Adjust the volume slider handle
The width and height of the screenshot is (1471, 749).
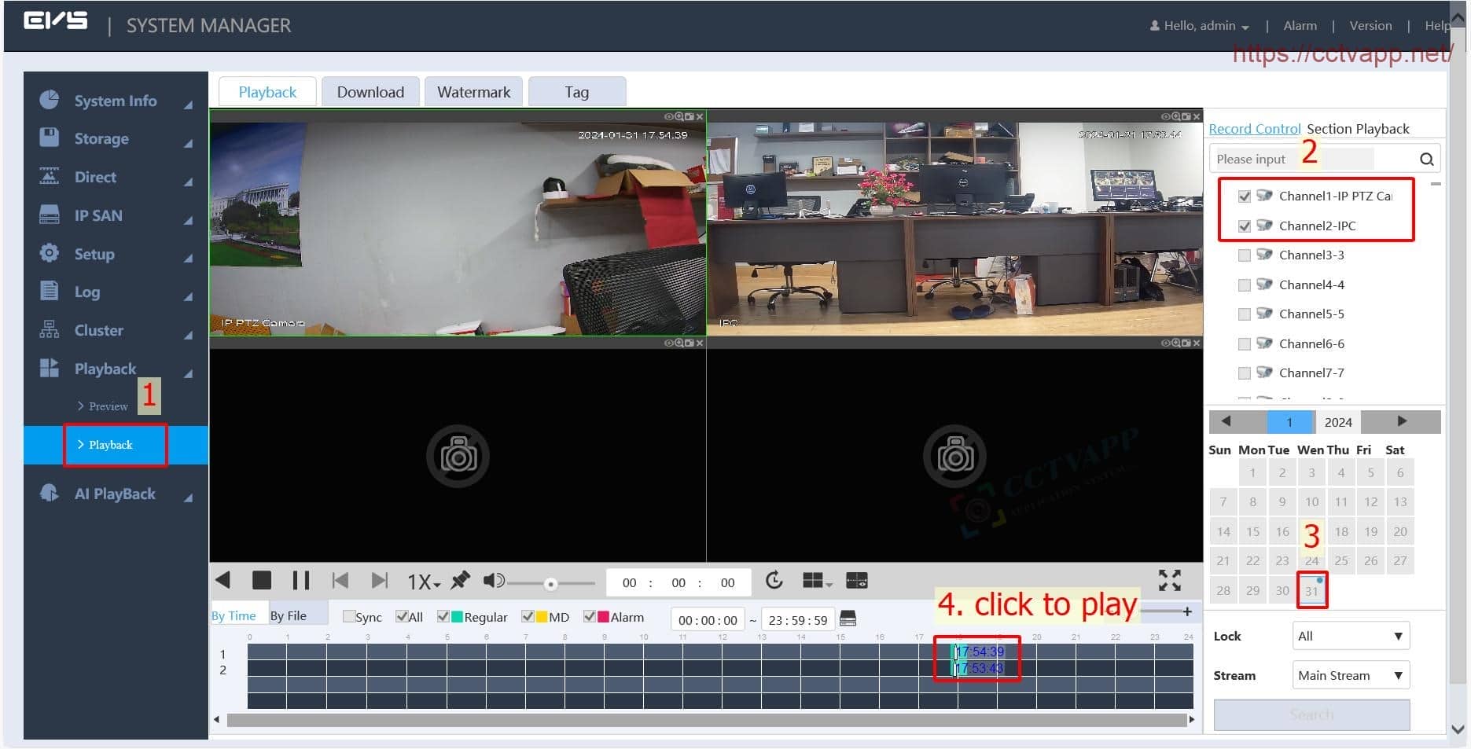(x=550, y=584)
